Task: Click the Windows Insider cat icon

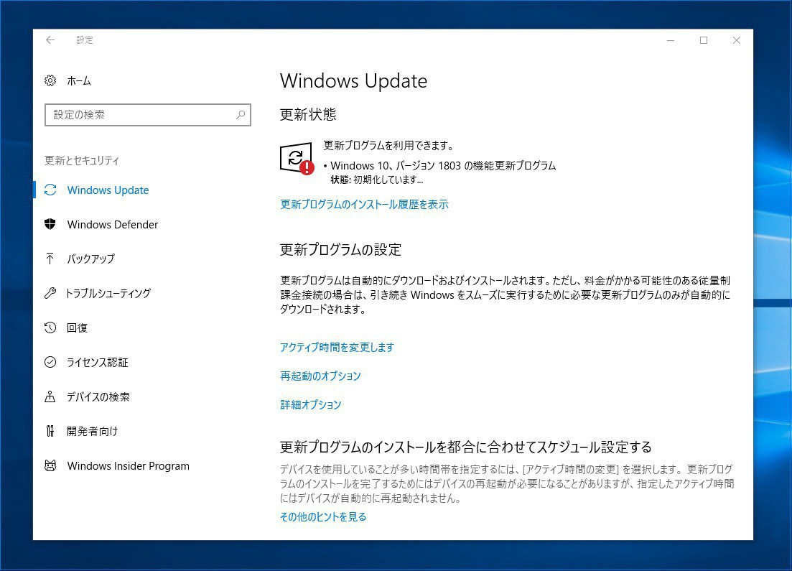Action: [50, 465]
